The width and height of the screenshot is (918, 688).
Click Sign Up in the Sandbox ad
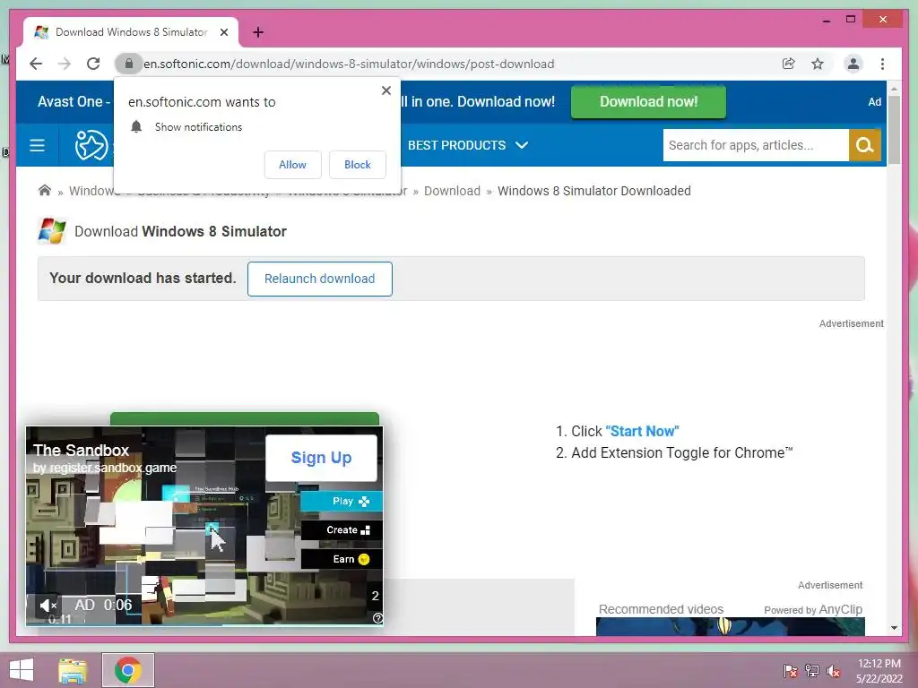point(322,458)
